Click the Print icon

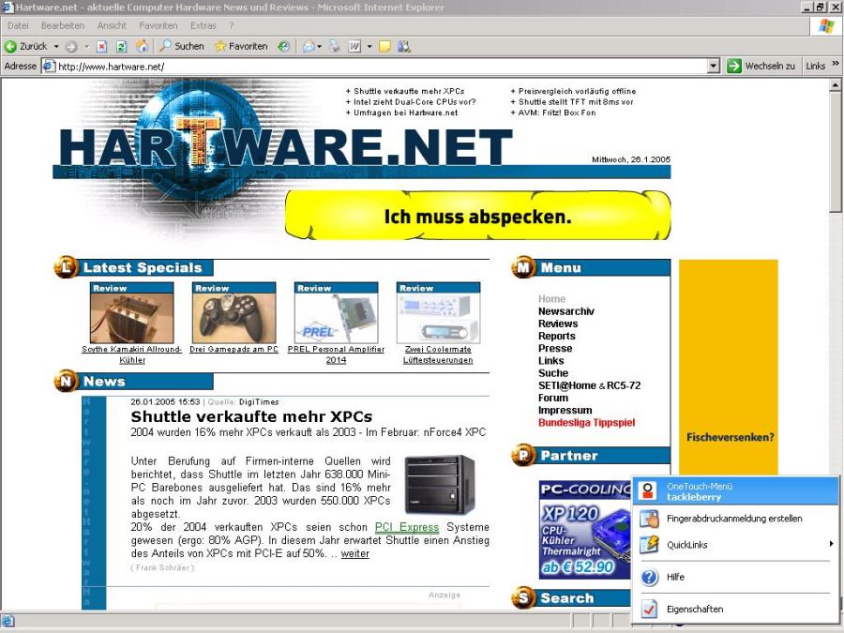coord(335,46)
